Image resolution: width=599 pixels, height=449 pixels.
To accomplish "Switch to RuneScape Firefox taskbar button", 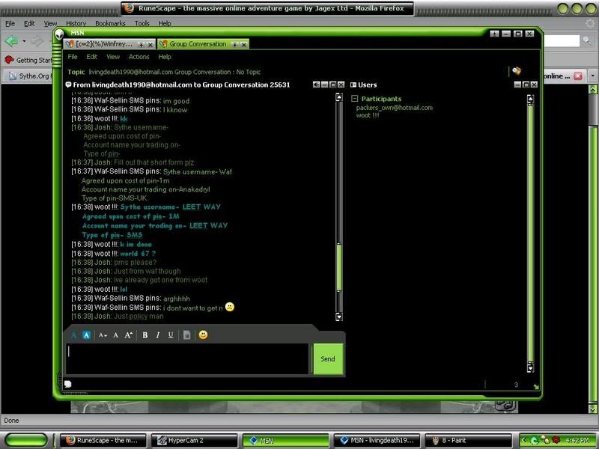I will 103,440.
